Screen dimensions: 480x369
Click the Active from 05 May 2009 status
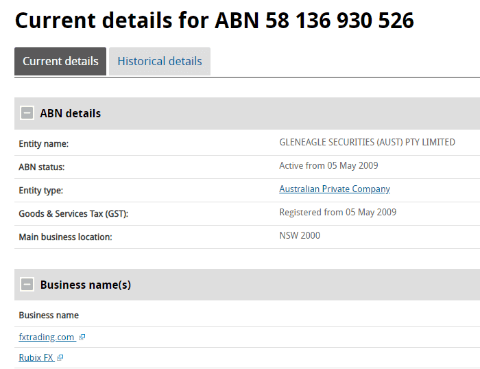(x=328, y=166)
